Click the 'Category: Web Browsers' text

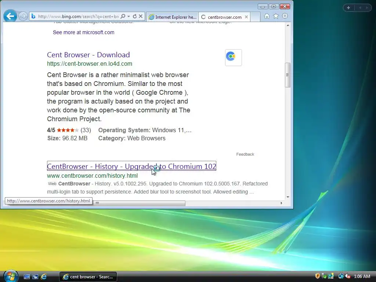tap(132, 138)
